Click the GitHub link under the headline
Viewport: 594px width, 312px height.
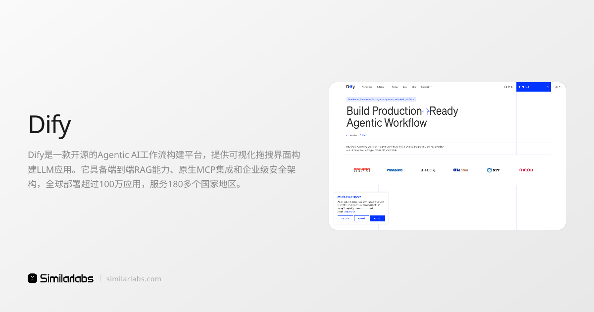point(363,135)
